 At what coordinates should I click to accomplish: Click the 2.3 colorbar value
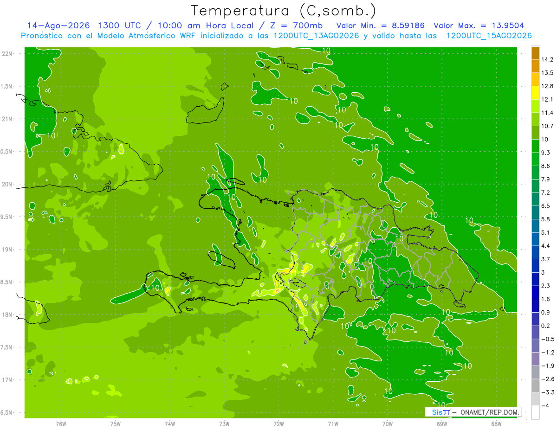click(546, 286)
